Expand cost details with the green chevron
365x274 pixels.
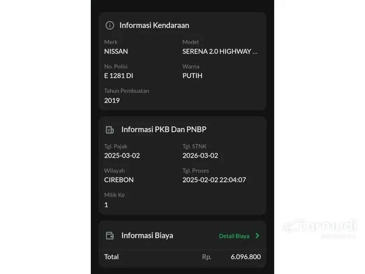(x=257, y=236)
